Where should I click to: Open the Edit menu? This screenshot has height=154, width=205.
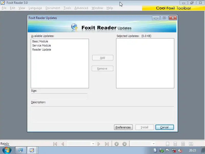point(13,8)
